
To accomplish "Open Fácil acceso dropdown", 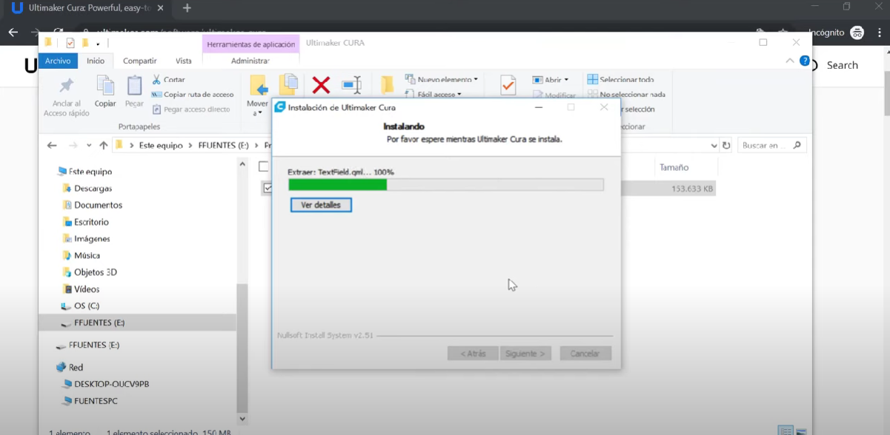I will point(434,94).
